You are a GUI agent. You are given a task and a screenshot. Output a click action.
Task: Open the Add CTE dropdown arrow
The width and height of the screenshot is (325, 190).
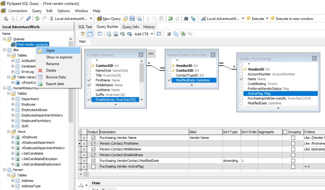(x=152, y=34)
